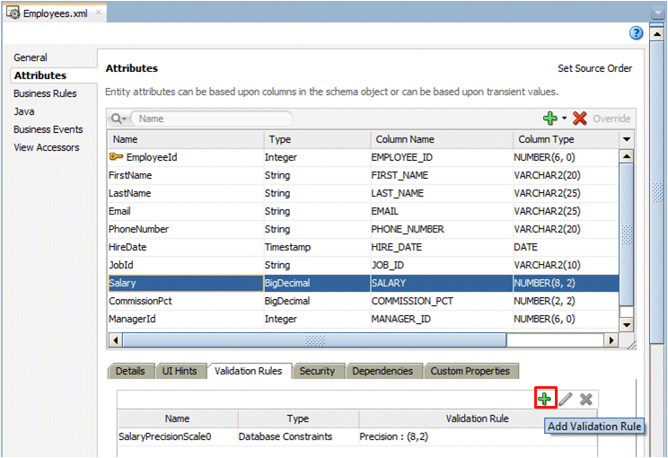Select the Attributes category

coord(40,75)
